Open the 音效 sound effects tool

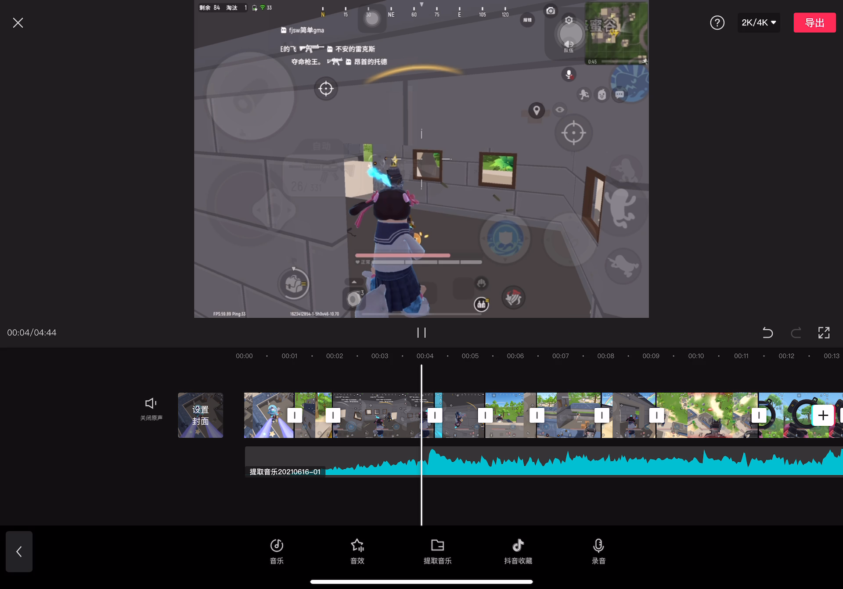tap(357, 551)
